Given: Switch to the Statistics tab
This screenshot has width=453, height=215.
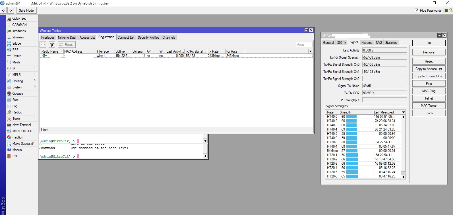Looking at the screenshot, I should [391, 43].
